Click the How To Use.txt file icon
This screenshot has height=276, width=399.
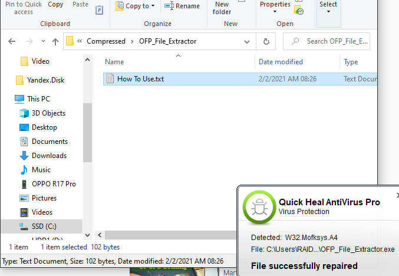tap(110, 78)
